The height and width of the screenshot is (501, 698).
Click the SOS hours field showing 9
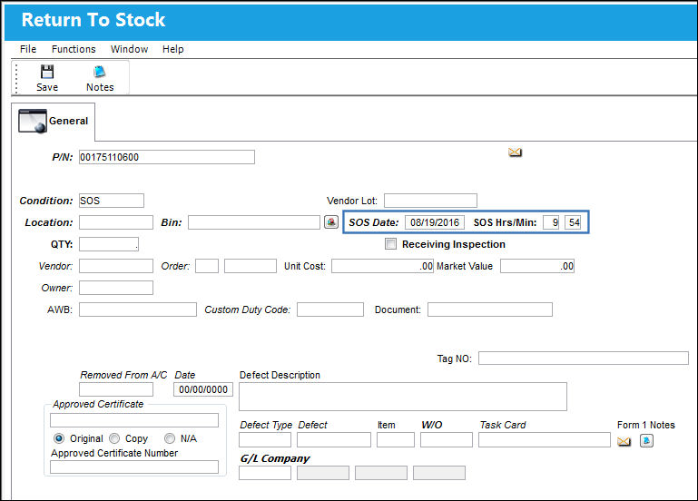[551, 222]
